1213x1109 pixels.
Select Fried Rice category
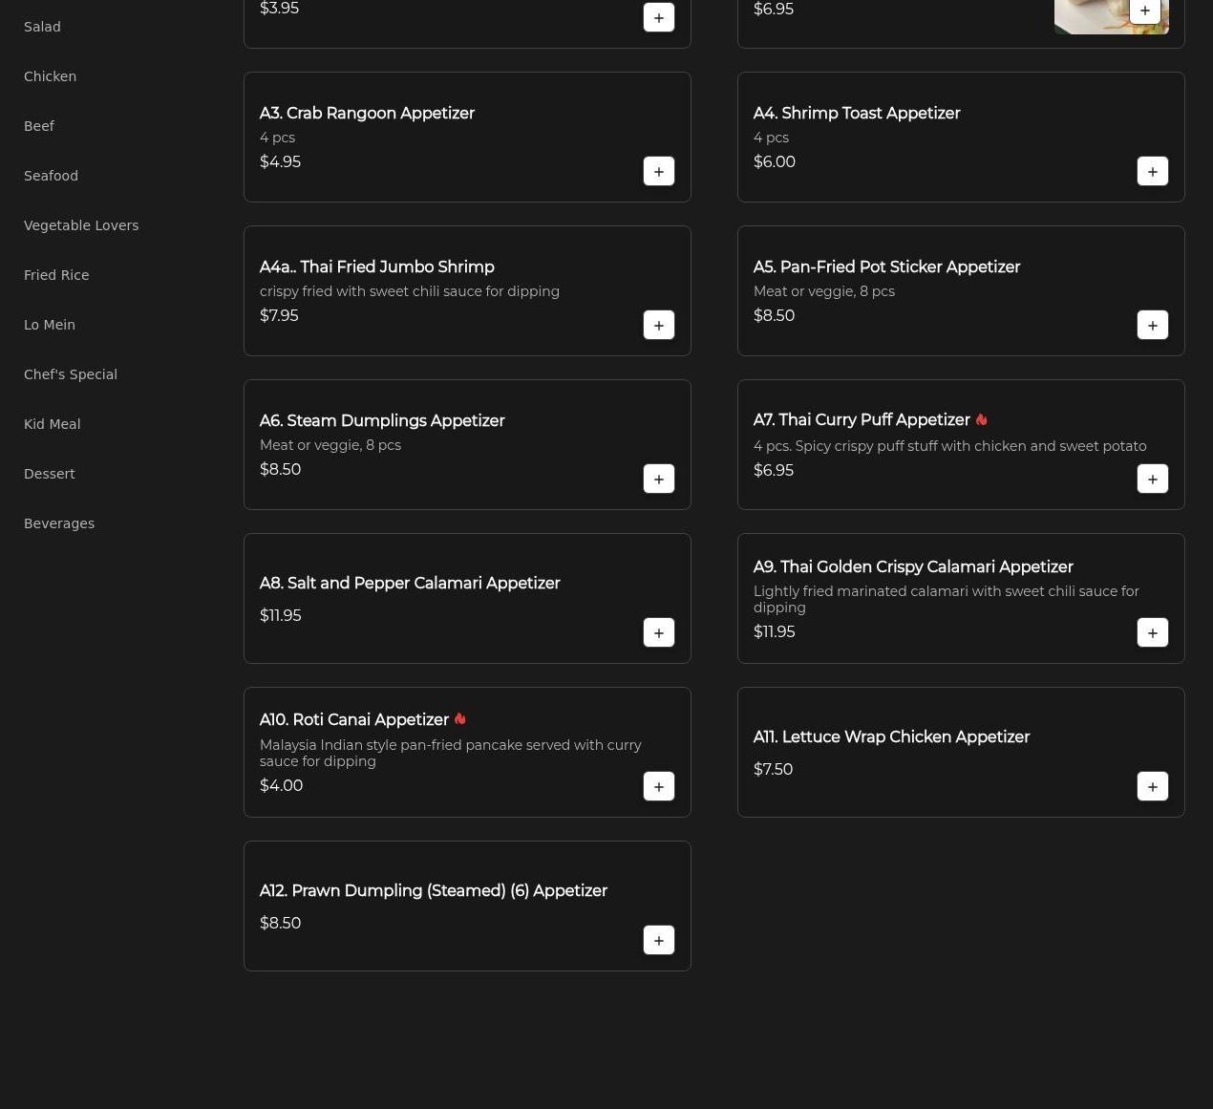coord(56,275)
